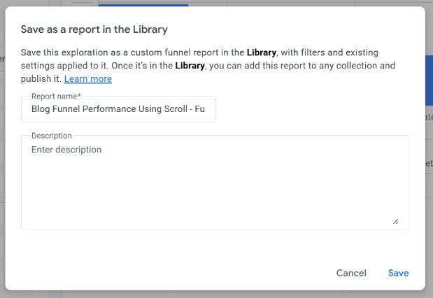Click the 'Description' field label
Viewport: 433px width, 298px height.
[52, 135]
